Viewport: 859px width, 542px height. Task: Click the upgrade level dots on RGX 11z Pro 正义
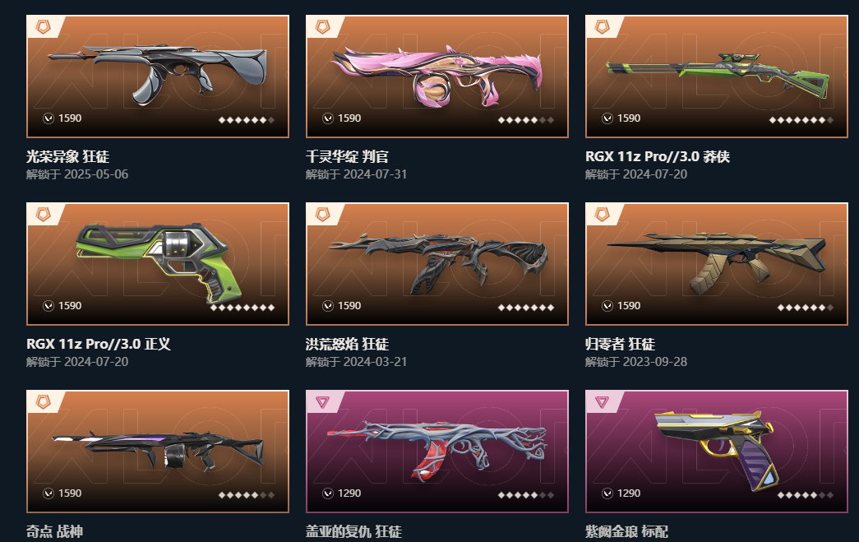[x=242, y=308]
